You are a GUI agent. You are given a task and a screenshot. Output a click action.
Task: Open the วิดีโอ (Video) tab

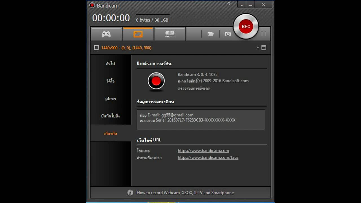(x=111, y=81)
